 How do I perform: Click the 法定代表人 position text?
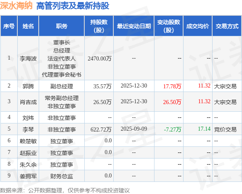(x=62, y=58)
